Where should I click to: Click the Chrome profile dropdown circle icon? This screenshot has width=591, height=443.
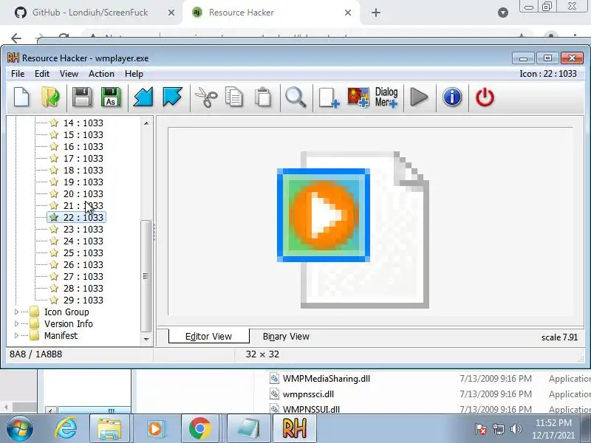coord(503,13)
